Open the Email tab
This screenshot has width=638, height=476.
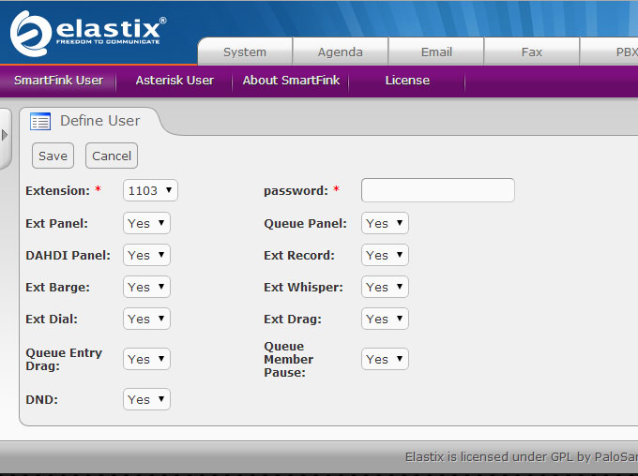436,52
